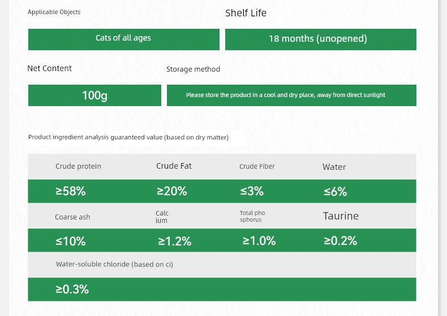Click the 'Applicable Objects' label
447x316 pixels.
click(54, 12)
